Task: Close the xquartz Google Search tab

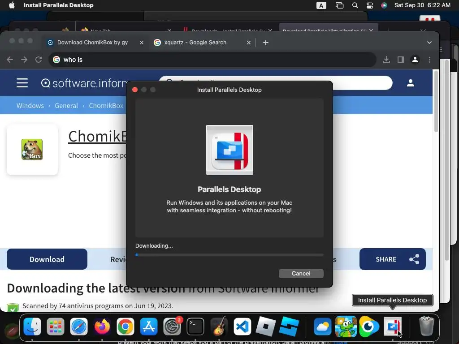Action: click(x=248, y=43)
